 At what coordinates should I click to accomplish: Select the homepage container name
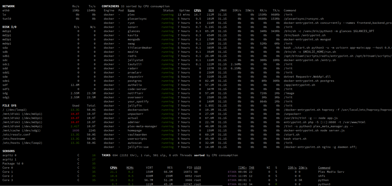[x=134, y=130]
